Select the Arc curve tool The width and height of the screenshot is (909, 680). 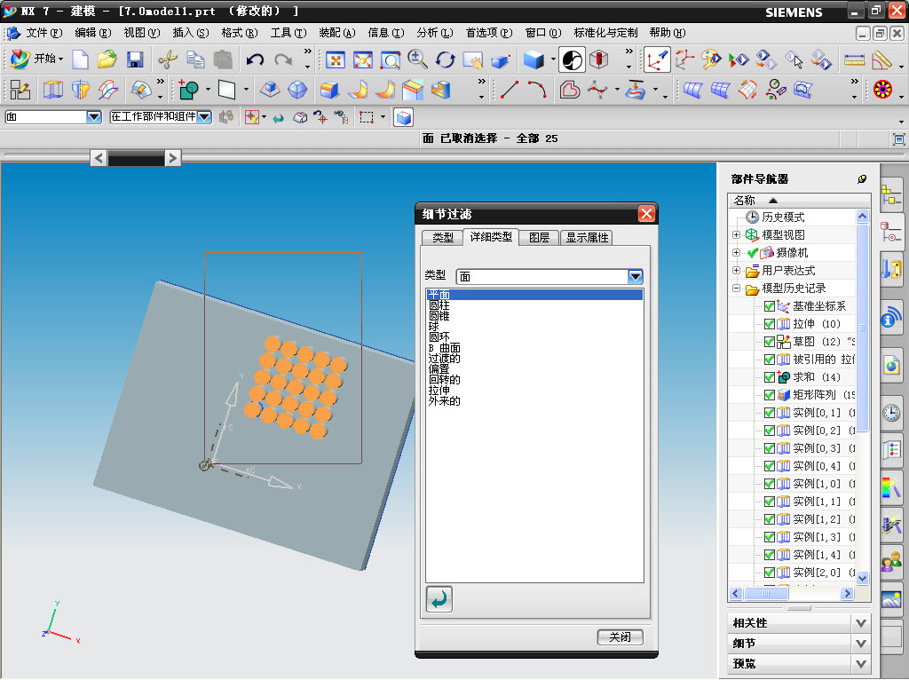(x=537, y=90)
